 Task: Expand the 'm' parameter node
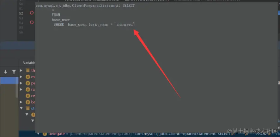coord(21,77)
